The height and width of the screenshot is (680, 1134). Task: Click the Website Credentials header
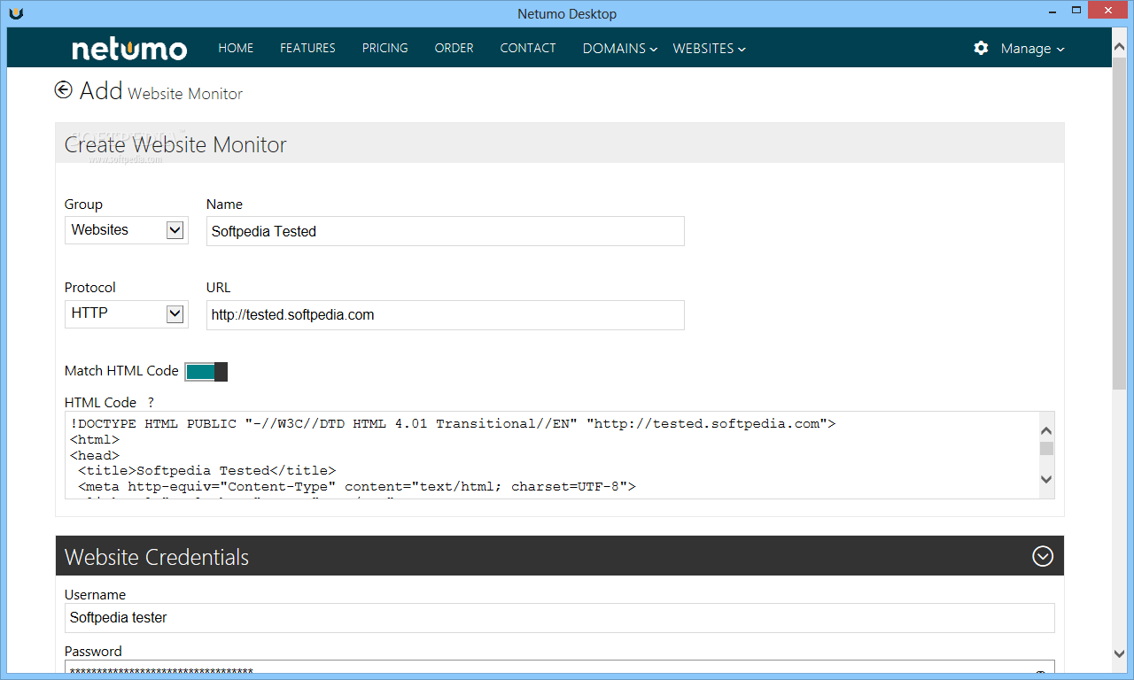pyautogui.click(x=560, y=556)
